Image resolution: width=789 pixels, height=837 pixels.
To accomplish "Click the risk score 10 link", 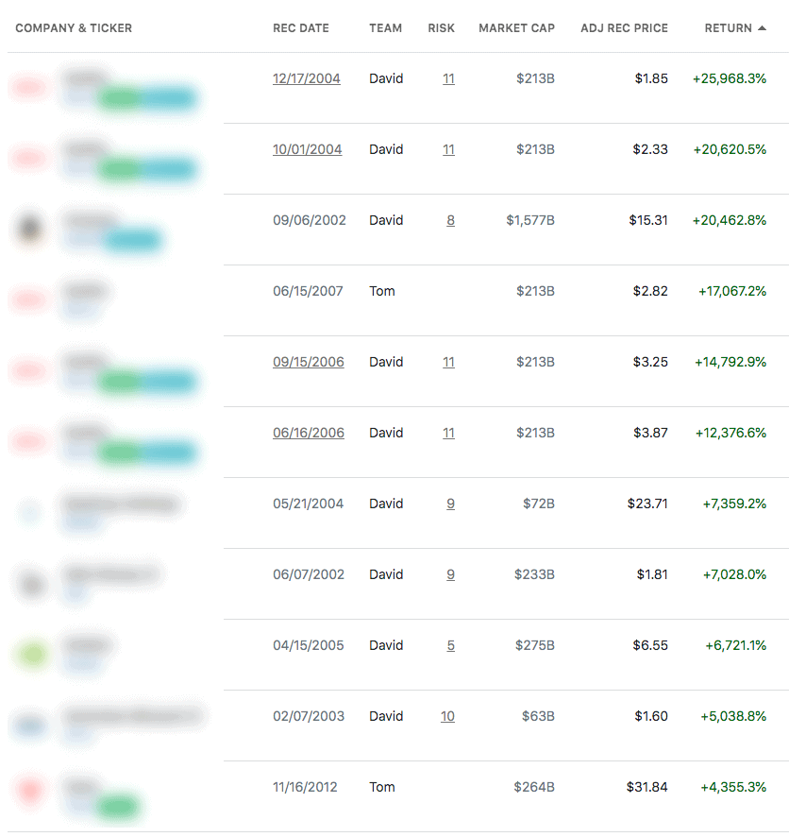I will [447, 716].
